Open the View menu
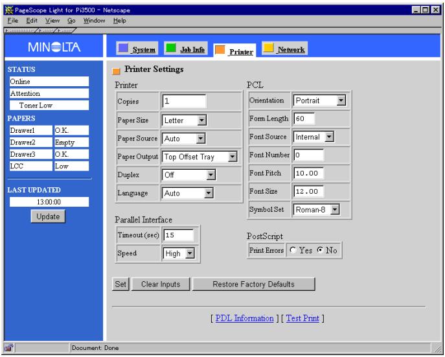Image resolution: width=445 pixels, height=357 pixels. click(x=52, y=21)
